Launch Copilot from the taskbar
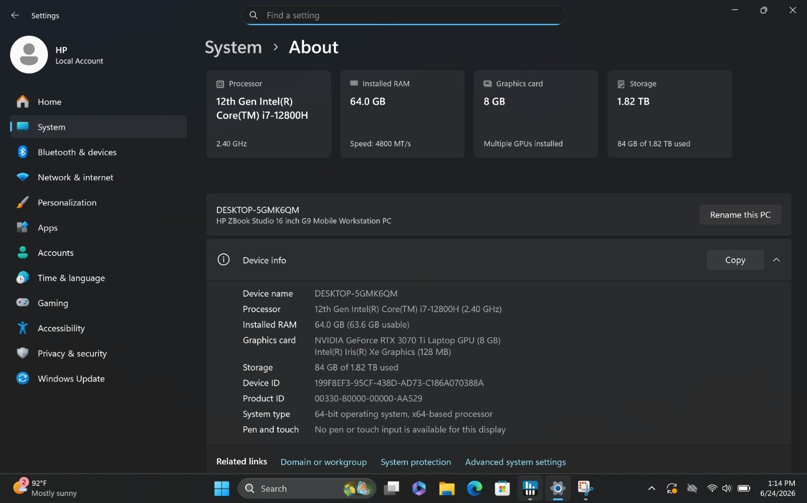Screen dimensions: 807x503 click(419, 488)
